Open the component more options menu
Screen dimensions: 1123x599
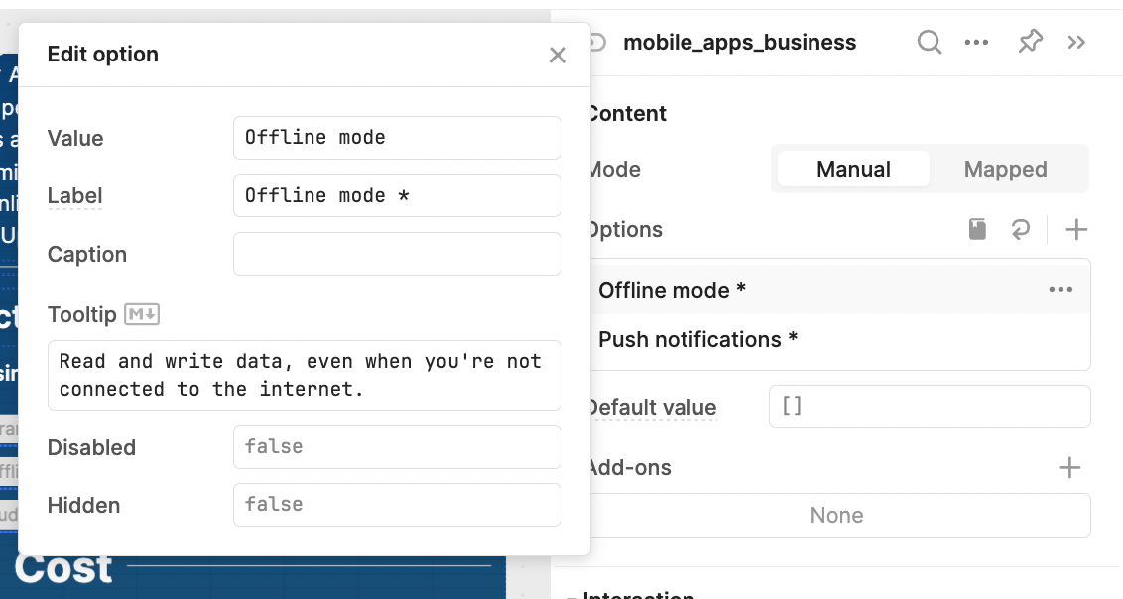tap(976, 43)
